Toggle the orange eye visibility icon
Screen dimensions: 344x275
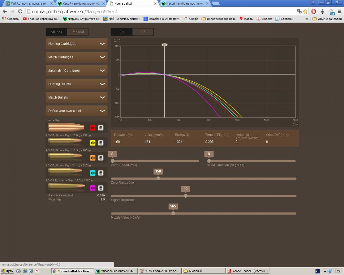pos(93,158)
